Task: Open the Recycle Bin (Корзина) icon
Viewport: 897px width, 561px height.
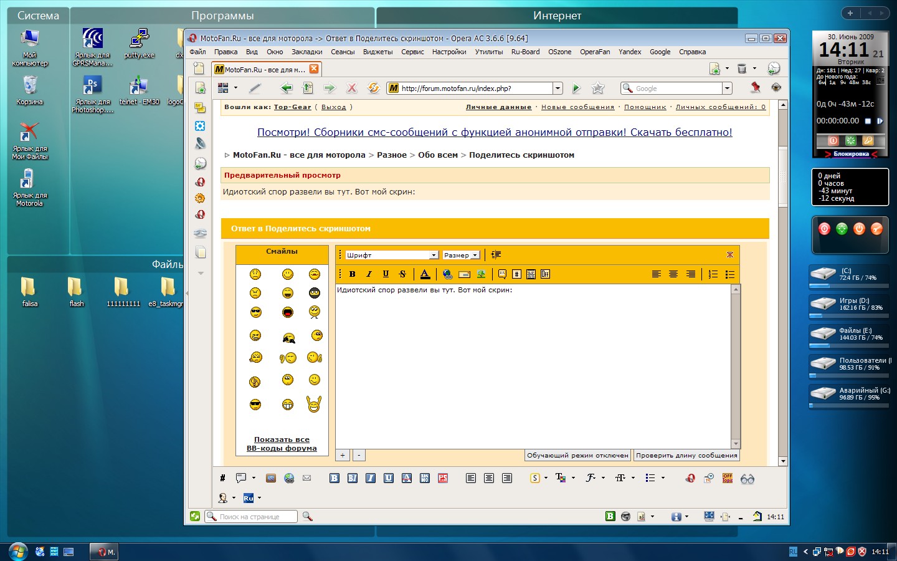Action: point(29,90)
